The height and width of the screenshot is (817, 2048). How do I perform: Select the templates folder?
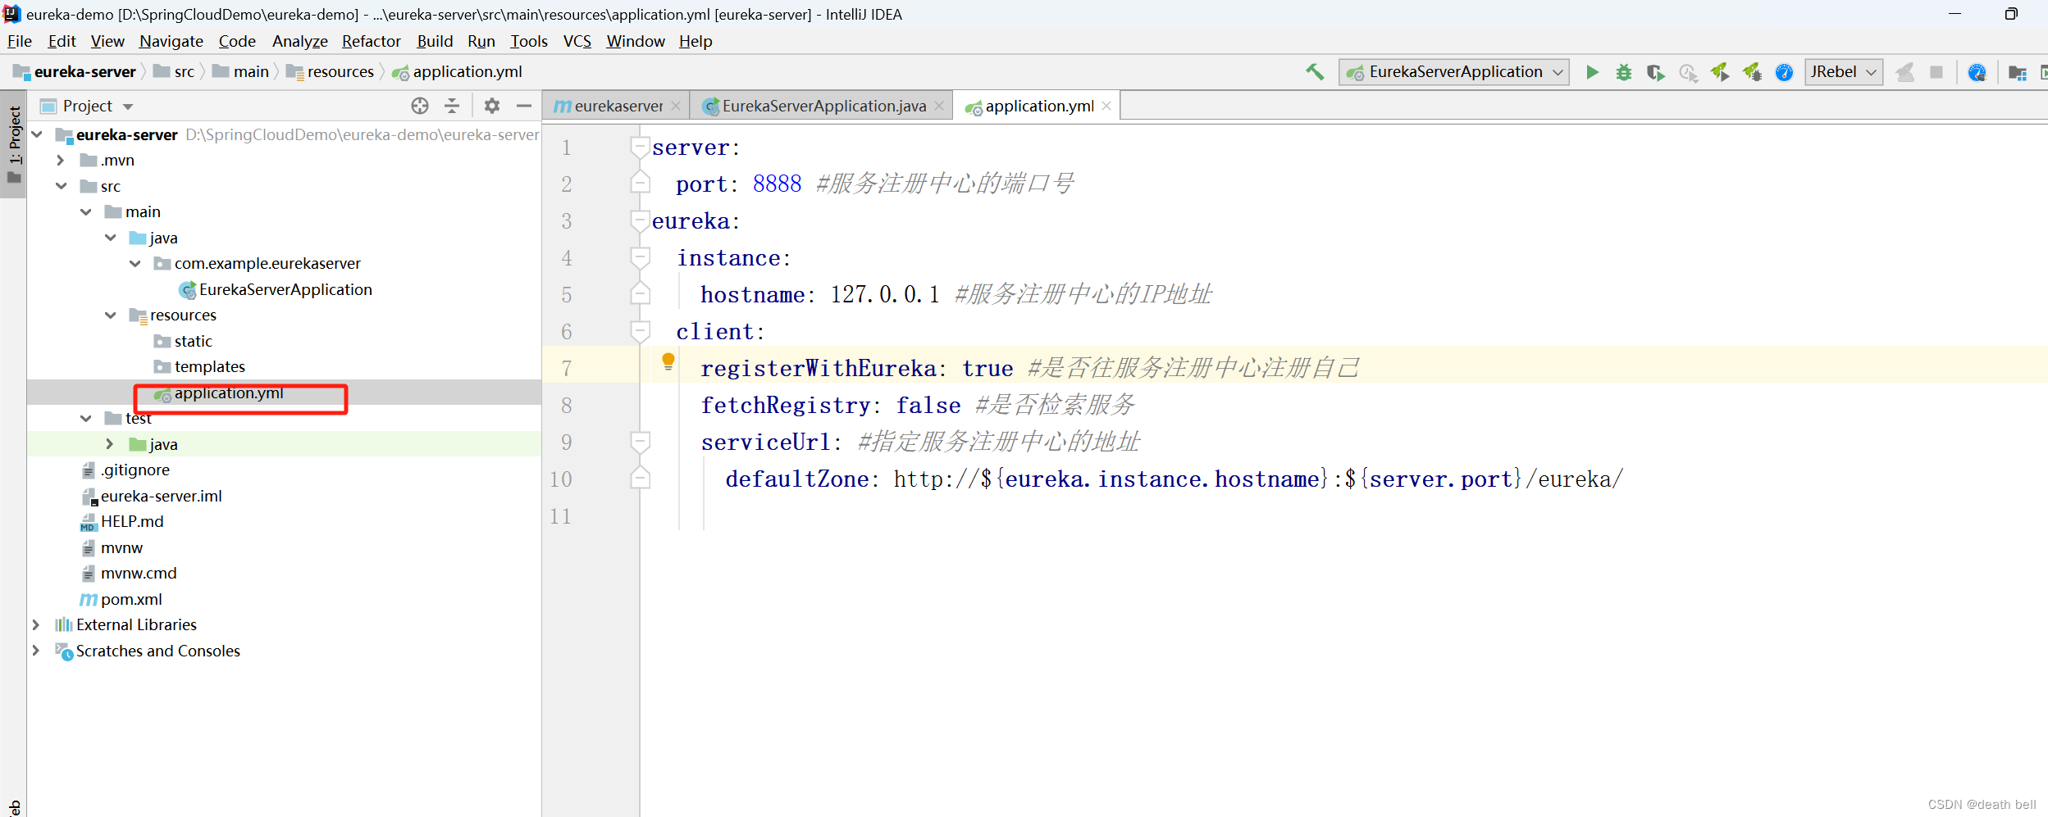[209, 366]
